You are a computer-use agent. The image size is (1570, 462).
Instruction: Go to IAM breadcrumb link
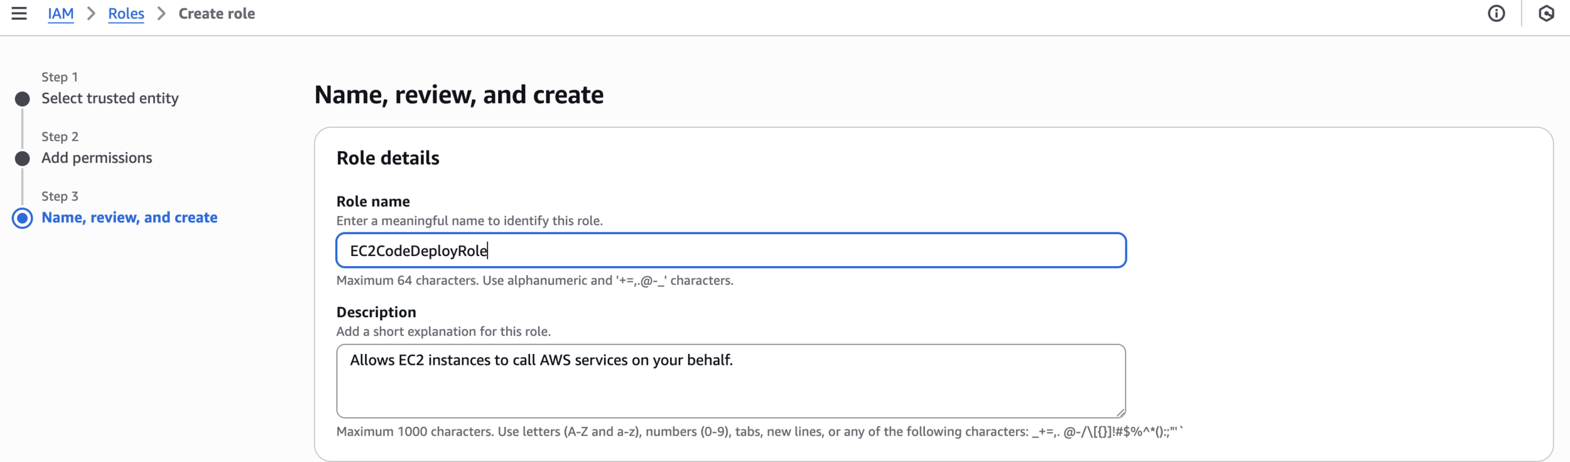pyautogui.click(x=61, y=13)
